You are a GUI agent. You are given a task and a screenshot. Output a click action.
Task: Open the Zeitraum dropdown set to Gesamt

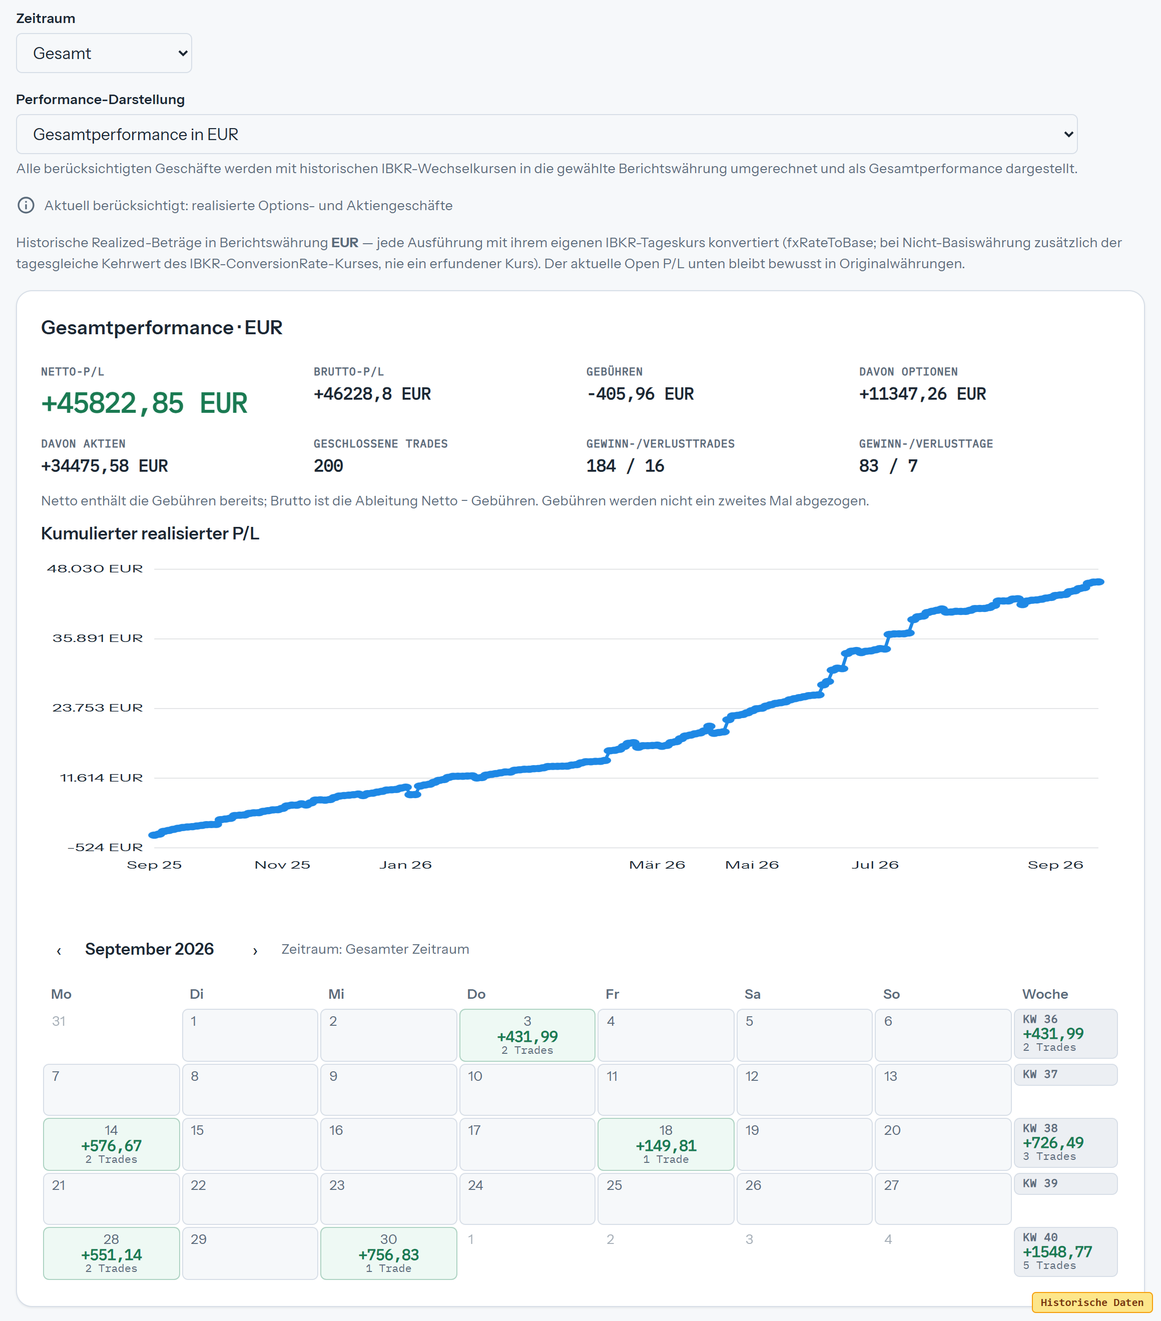(x=104, y=53)
